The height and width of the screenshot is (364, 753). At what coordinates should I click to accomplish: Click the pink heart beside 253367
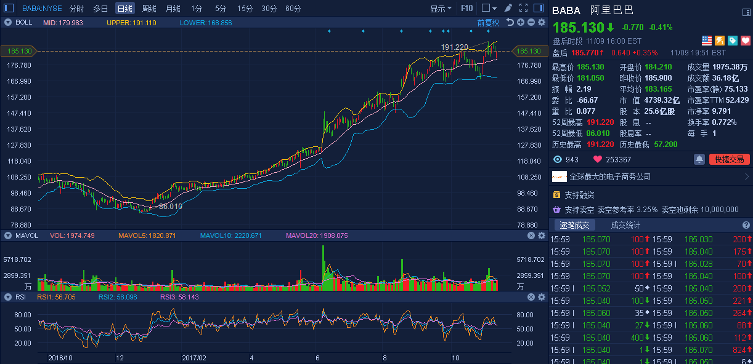click(597, 159)
